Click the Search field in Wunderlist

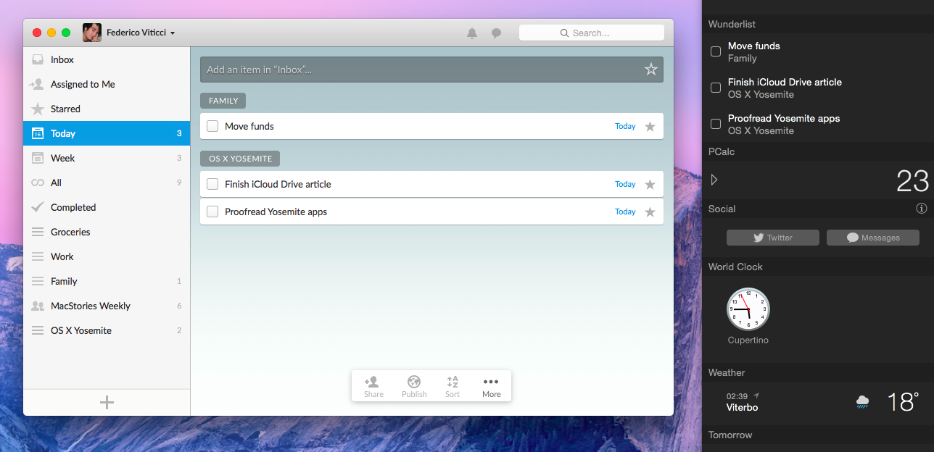pos(592,33)
